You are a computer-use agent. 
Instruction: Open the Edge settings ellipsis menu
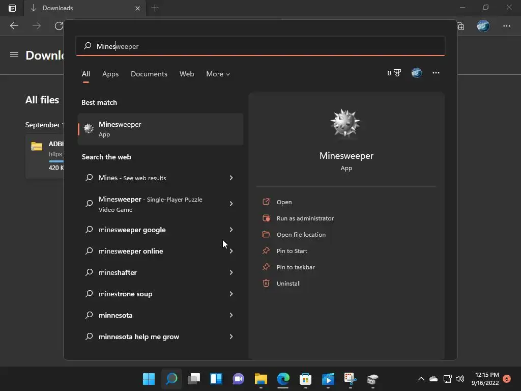tap(506, 26)
